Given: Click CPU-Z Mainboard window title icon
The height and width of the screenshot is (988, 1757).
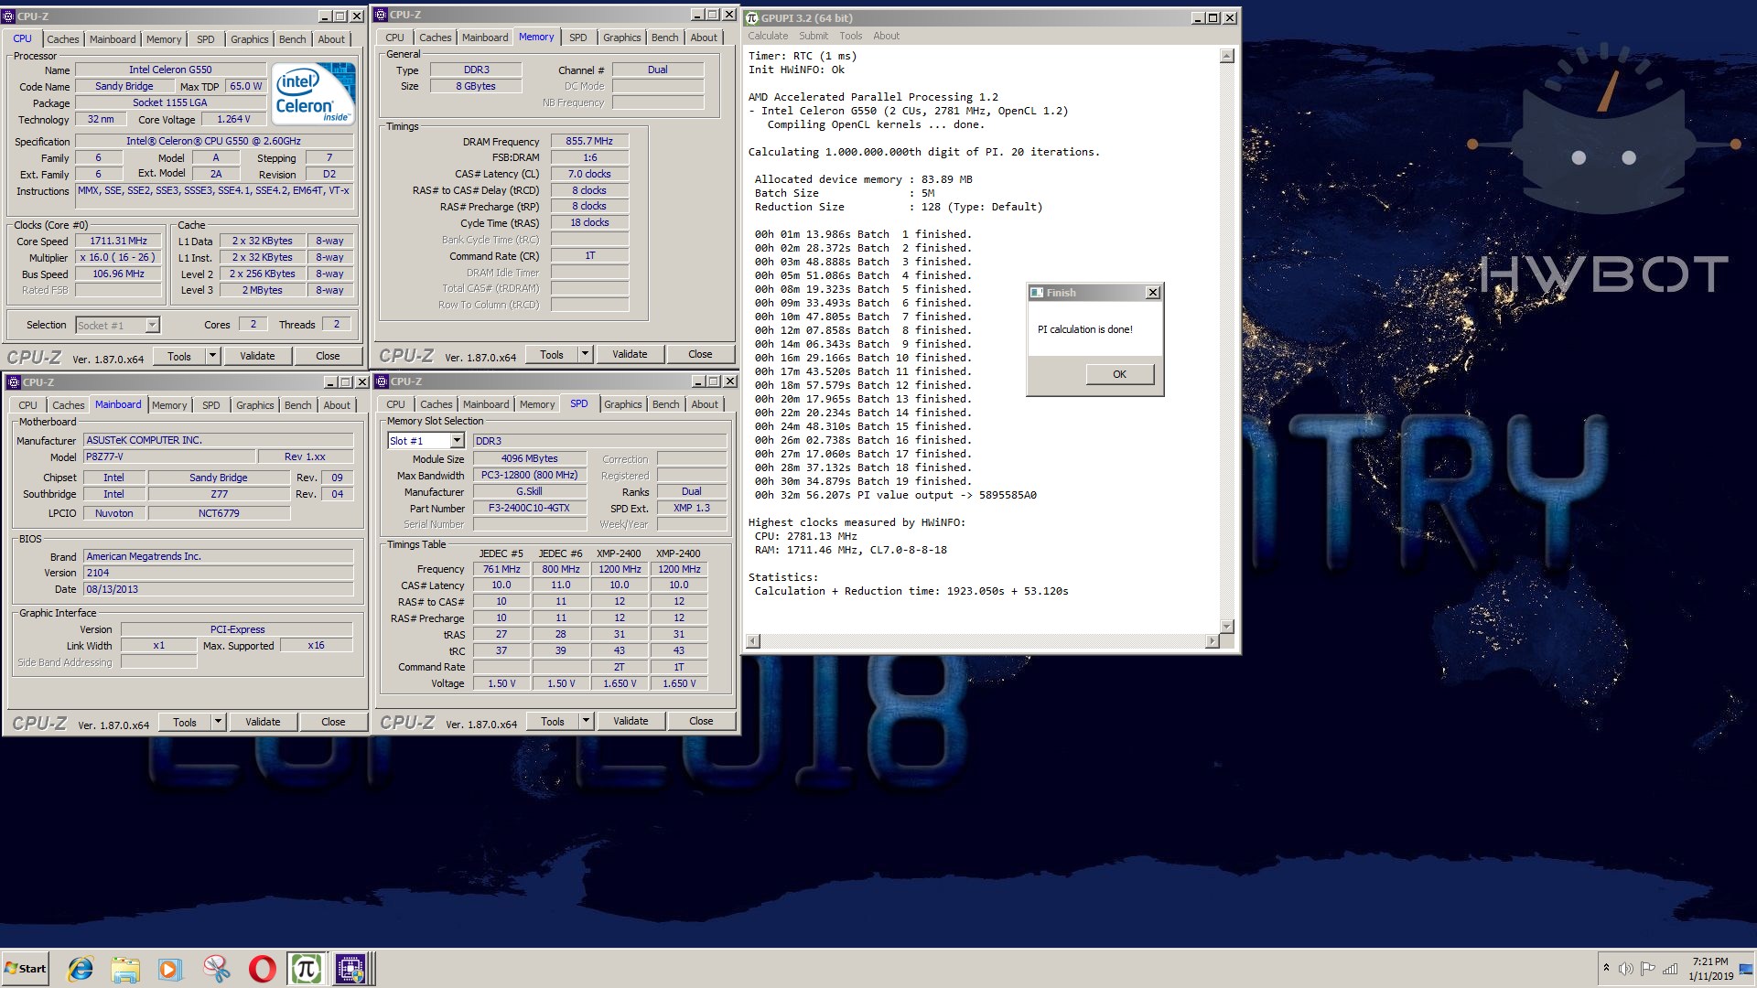Looking at the screenshot, I should point(14,382).
